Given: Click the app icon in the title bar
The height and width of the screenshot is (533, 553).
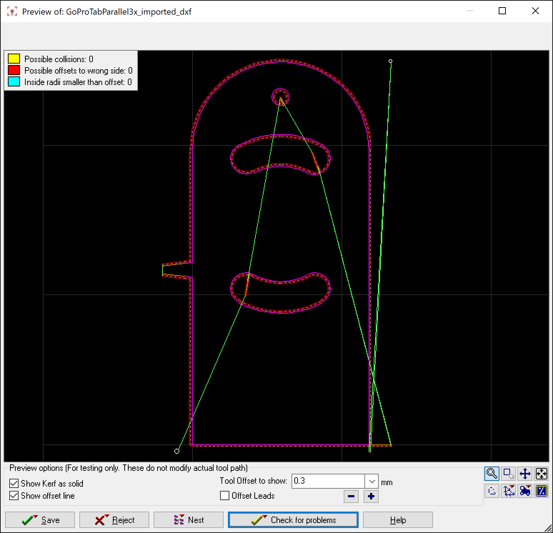Looking at the screenshot, I should 12,11.
